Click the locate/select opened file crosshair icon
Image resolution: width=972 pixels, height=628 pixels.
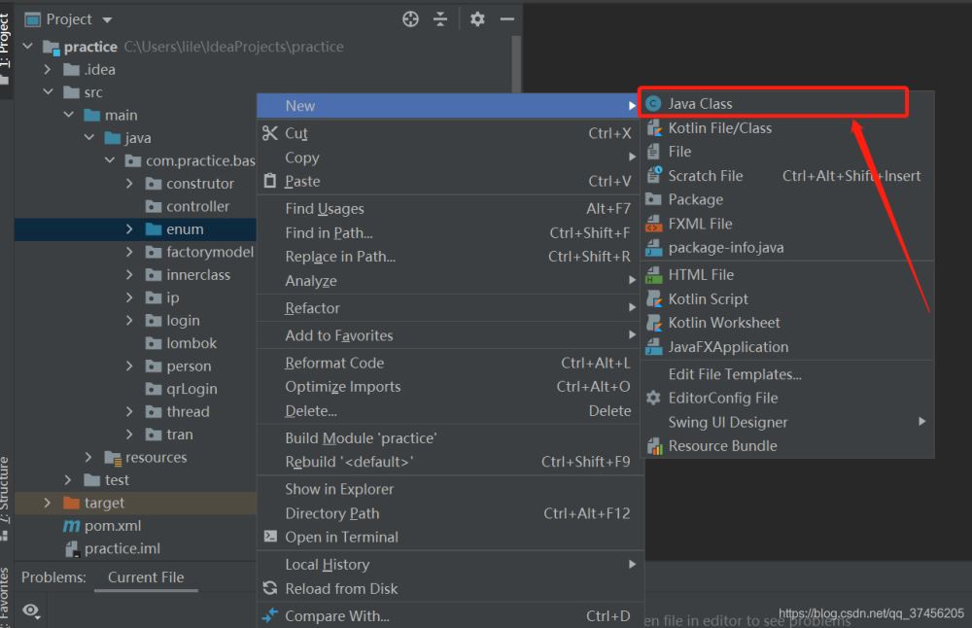410,19
